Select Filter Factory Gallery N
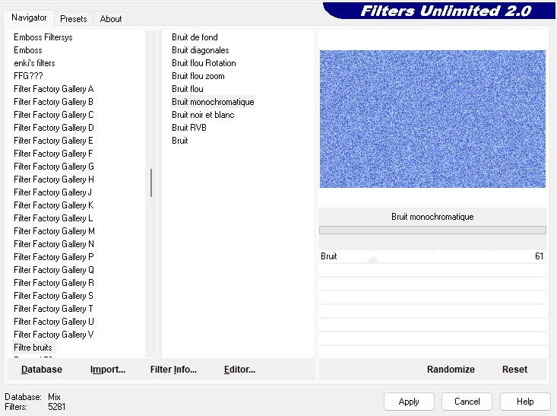 (x=54, y=244)
